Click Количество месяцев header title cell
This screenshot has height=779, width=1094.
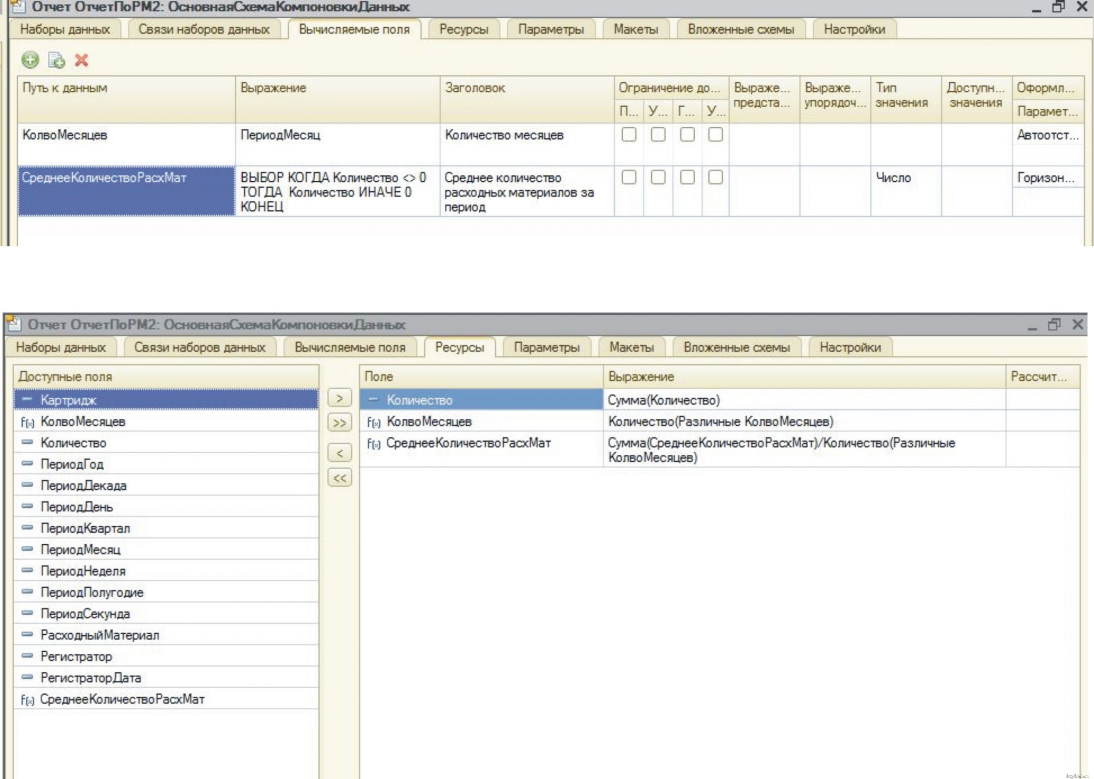(x=527, y=144)
